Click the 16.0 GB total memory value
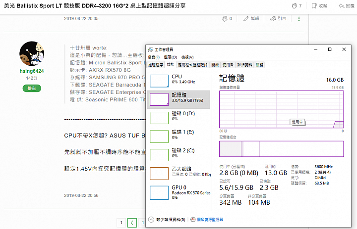This screenshot has width=357, height=229. click(x=335, y=80)
